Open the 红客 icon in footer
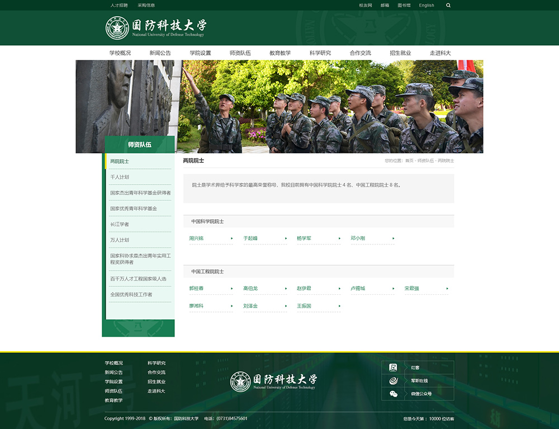 click(394, 367)
